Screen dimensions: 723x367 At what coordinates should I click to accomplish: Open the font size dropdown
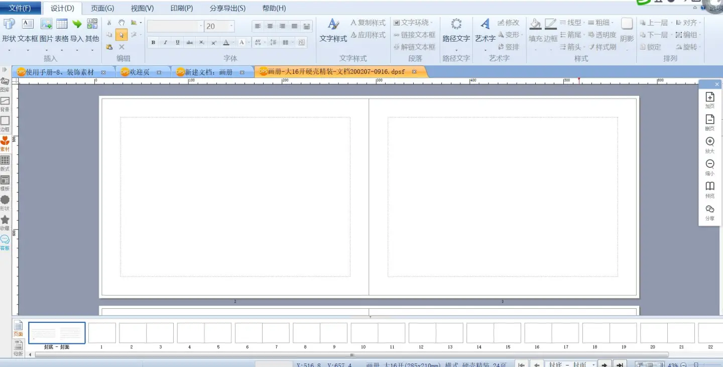[231, 26]
